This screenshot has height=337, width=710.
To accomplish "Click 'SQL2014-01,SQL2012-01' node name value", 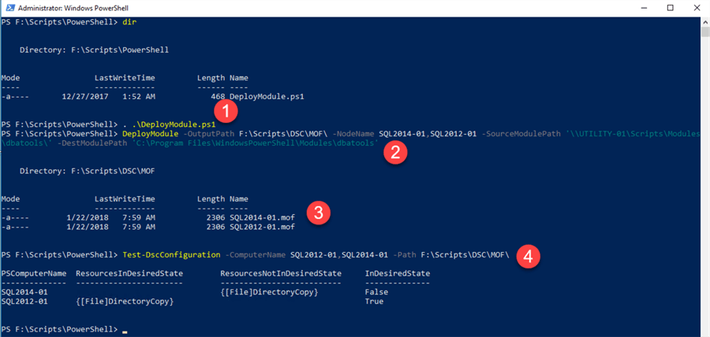I will point(428,134).
